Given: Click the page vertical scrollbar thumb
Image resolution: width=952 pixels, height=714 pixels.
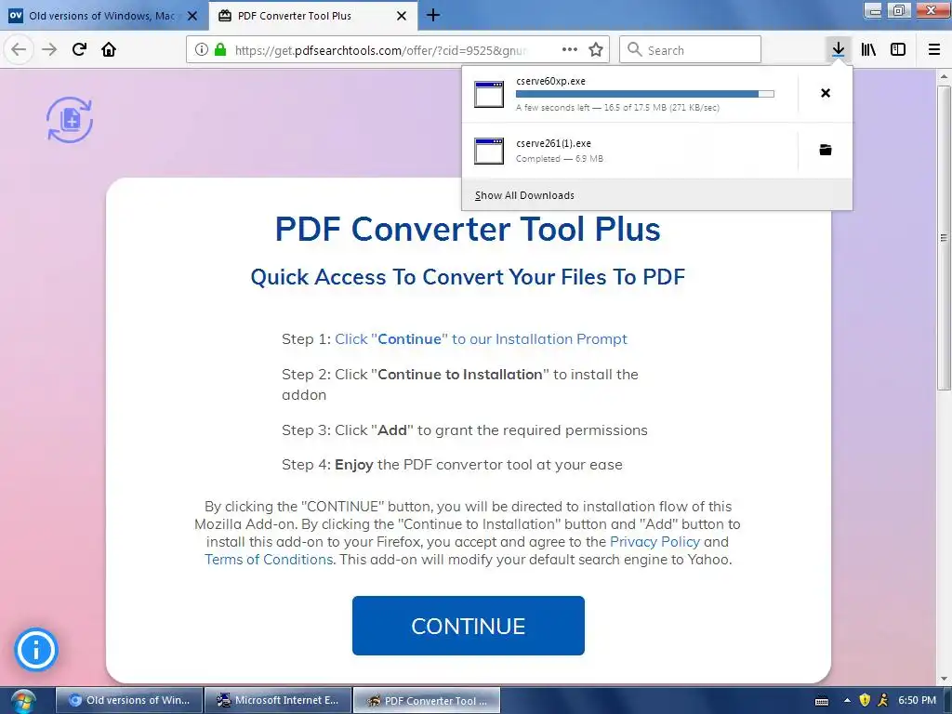Looking at the screenshot, I should pos(944,237).
